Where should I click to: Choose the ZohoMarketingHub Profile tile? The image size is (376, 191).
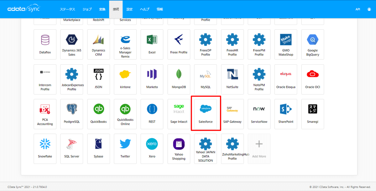[x=232, y=149]
